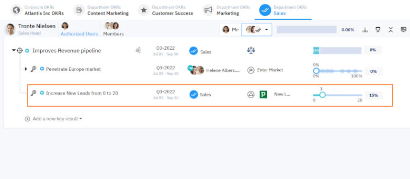Open Tronte Nielsen's profile photo
The image size is (410, 179).
click(10, 29)
